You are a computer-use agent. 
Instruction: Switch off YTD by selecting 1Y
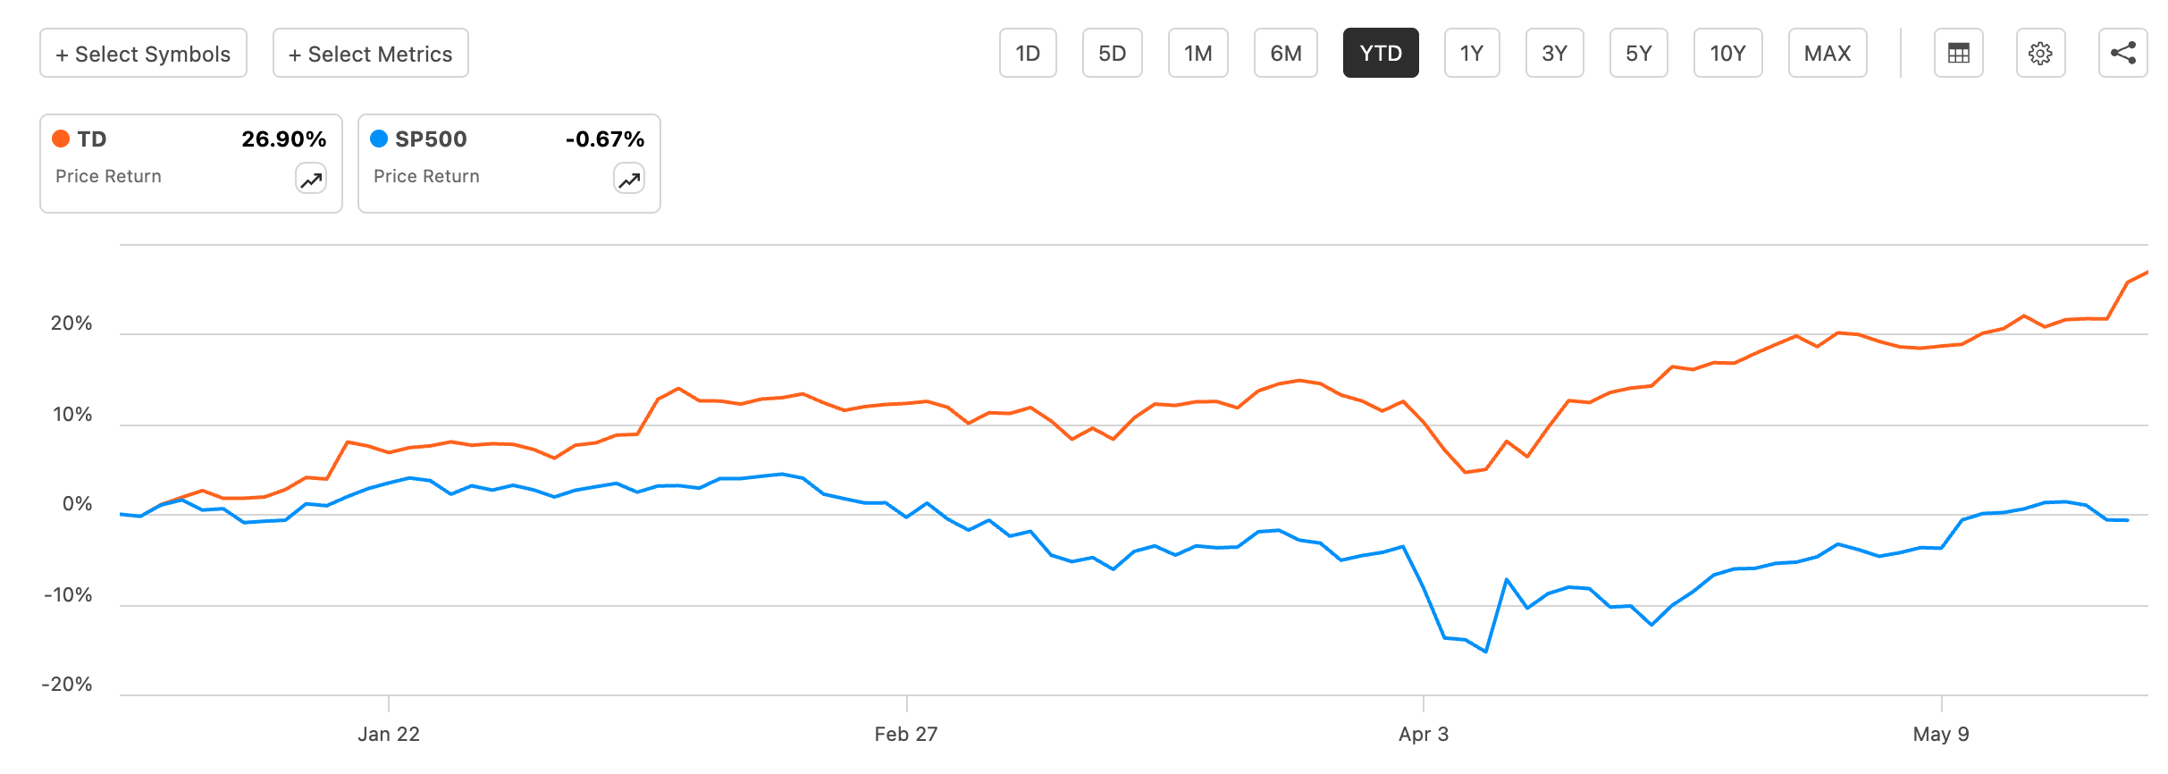[1471, 53]
